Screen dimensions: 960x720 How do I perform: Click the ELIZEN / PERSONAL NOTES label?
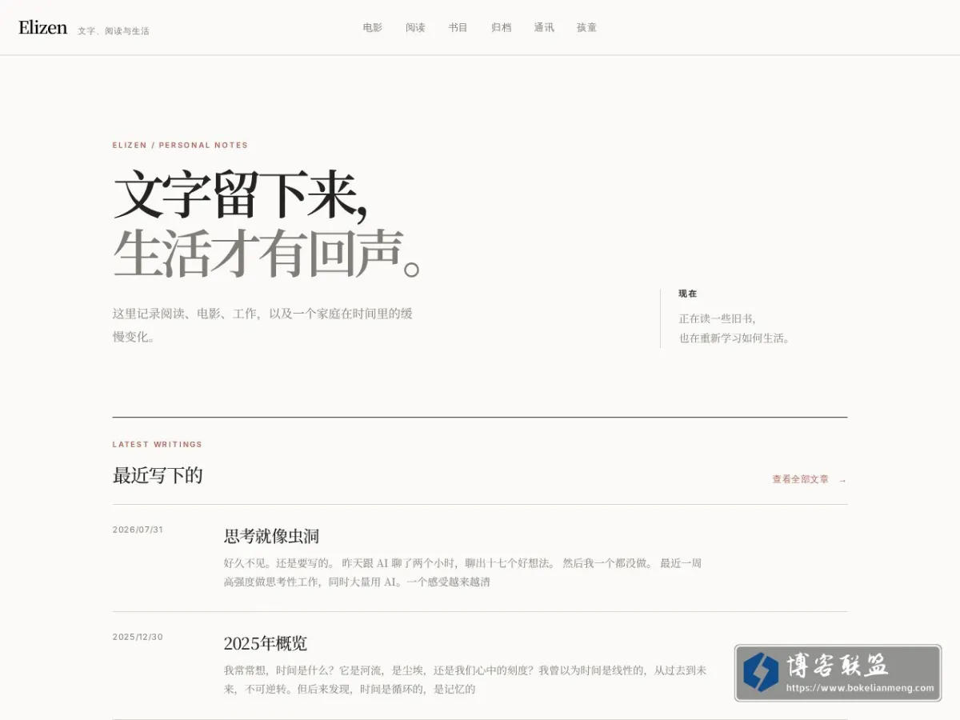[180, 145]
